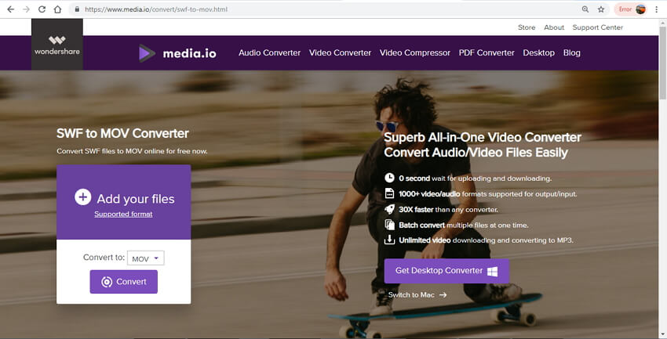Viewport: 667px width, 339px height.
Task: Click the Windows logo on desktop converter button
Action: coord(493,271)
